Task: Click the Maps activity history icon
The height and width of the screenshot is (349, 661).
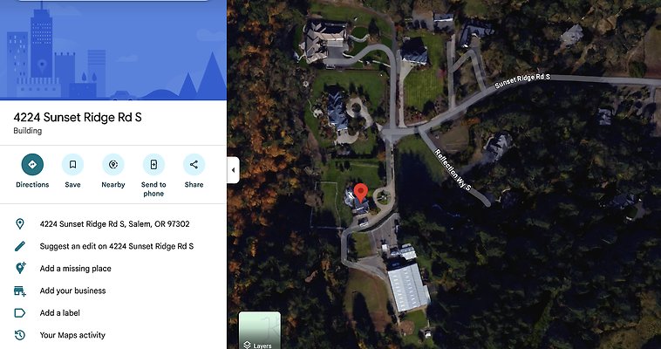Action: point(20,335)
